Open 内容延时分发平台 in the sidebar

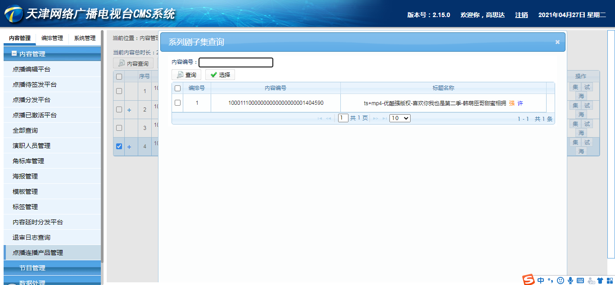(52, 222)
